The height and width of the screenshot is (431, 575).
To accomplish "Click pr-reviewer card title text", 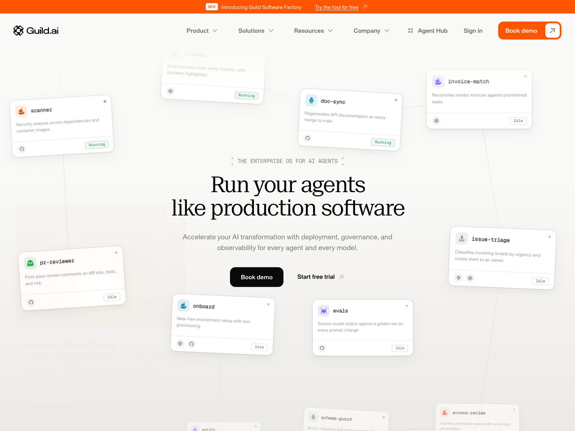I will coord(57,261).
